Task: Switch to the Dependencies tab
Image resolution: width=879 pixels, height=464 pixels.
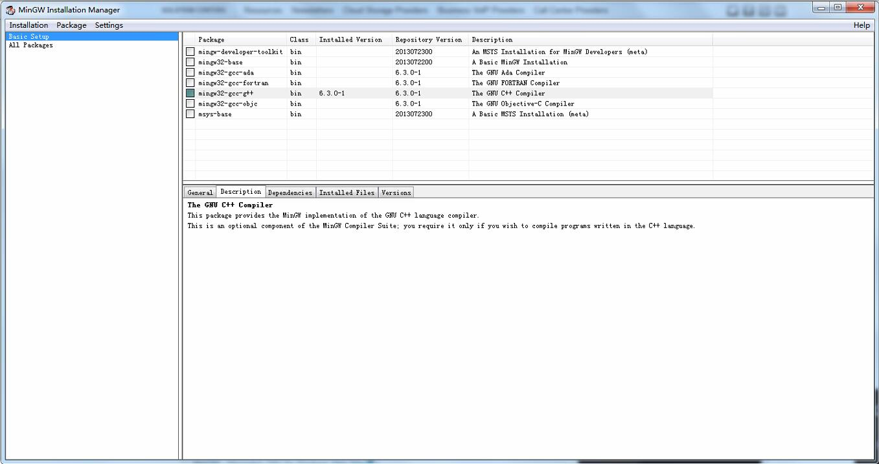Action: (290, 192)
